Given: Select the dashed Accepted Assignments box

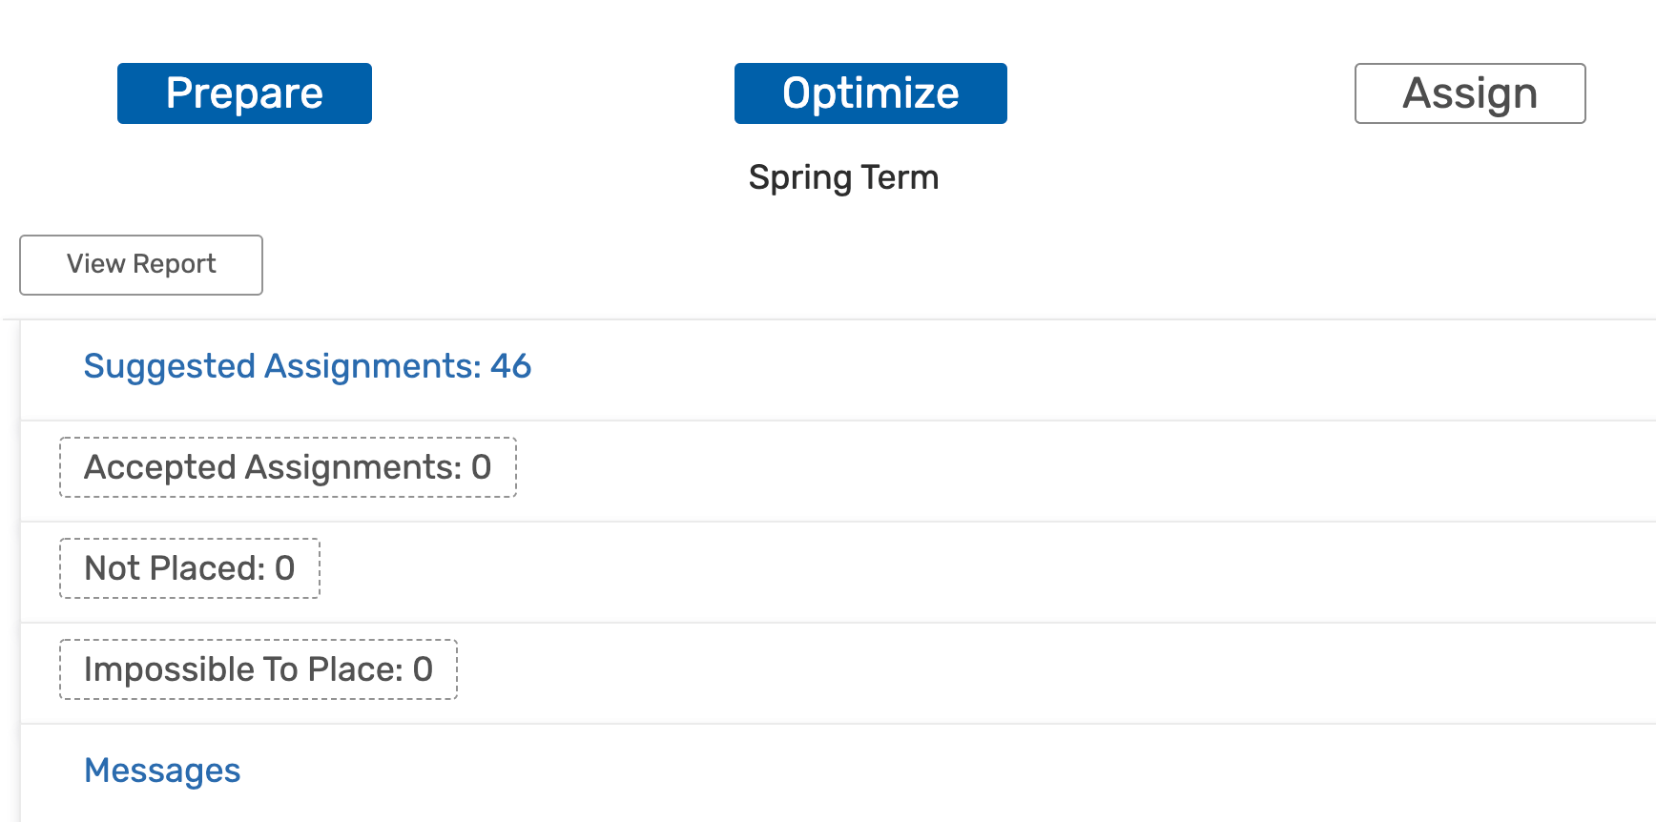Looking at the screenshot, I should [287, 467].
